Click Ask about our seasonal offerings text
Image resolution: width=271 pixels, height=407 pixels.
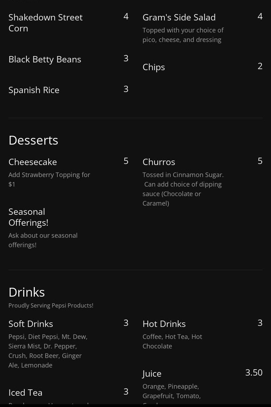tap(43, 240)
